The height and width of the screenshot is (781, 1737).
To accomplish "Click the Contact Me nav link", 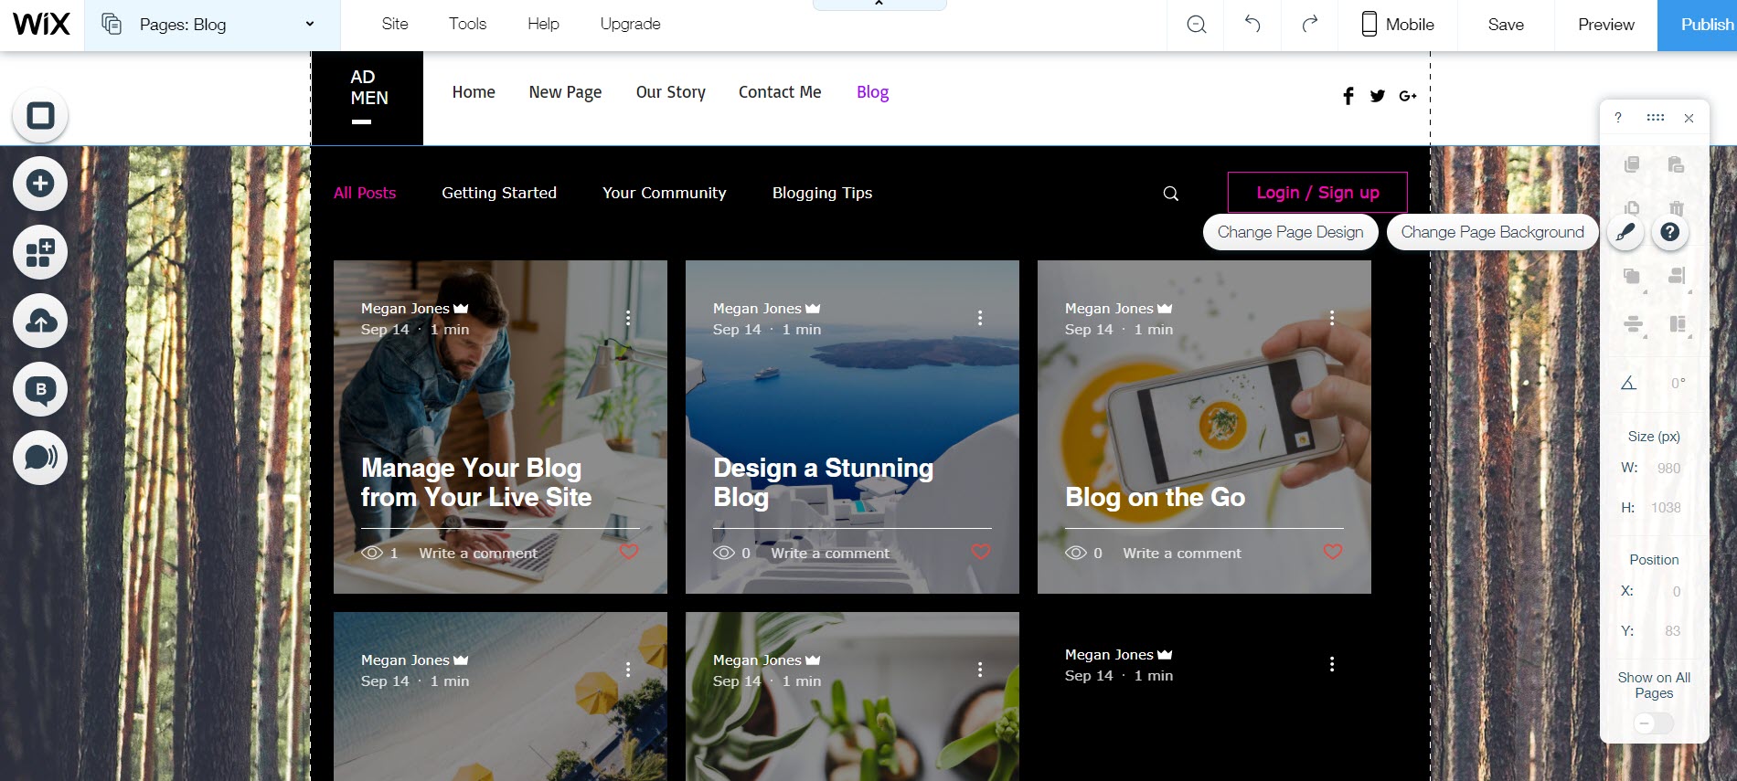I will [x=780, y=92].
